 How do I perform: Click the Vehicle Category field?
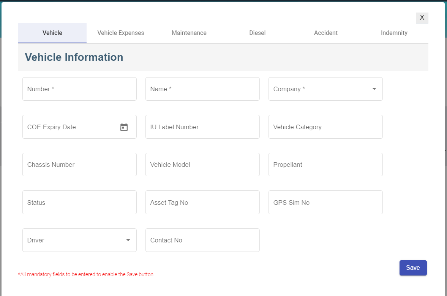click(325, 127)
